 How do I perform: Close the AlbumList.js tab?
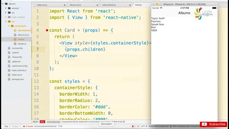97,5
